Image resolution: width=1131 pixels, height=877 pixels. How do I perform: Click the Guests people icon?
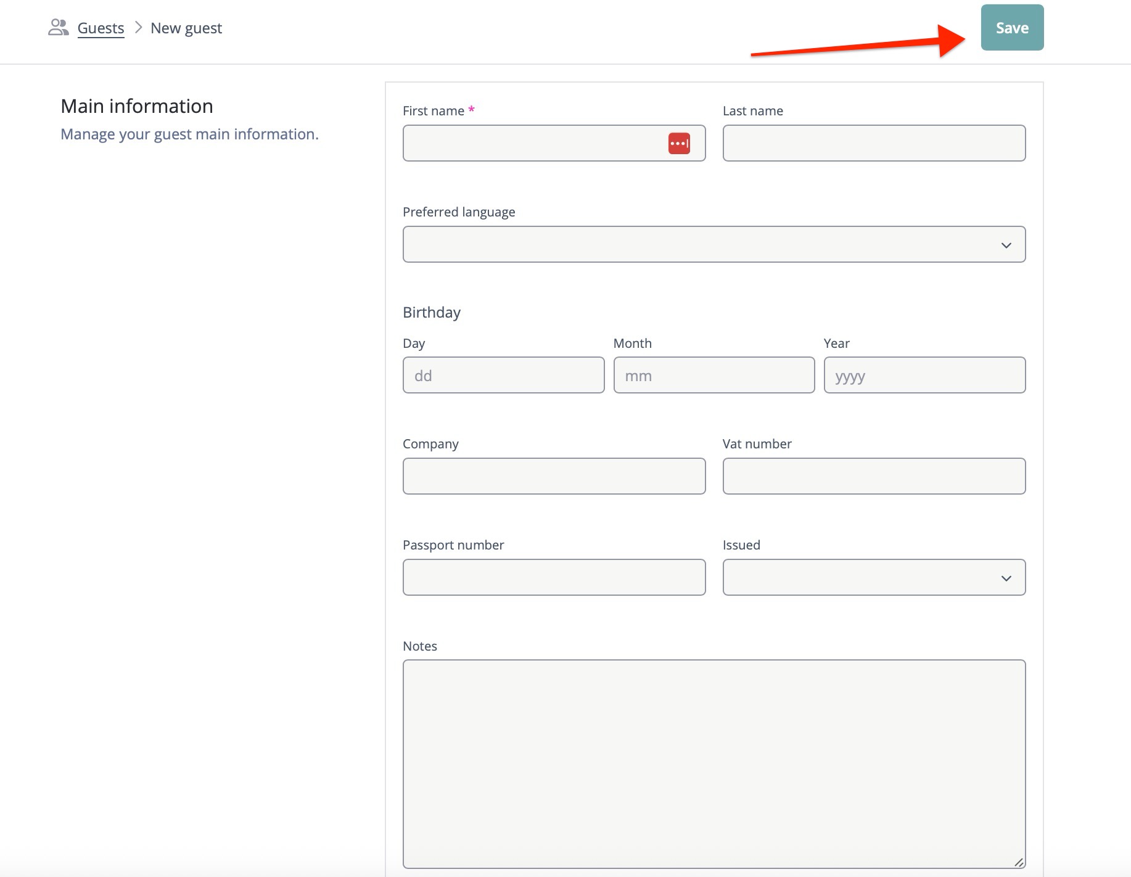58,28
